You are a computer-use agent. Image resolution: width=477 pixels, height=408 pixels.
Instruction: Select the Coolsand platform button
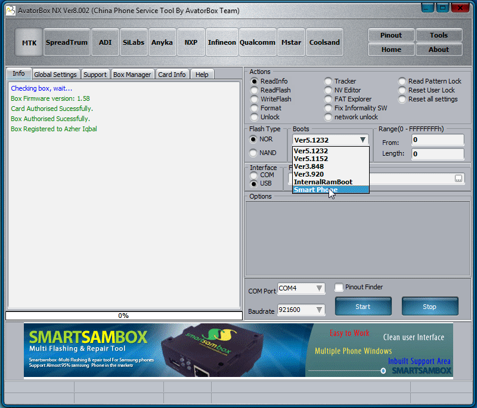pyautogui.click(x=324, y=42)
